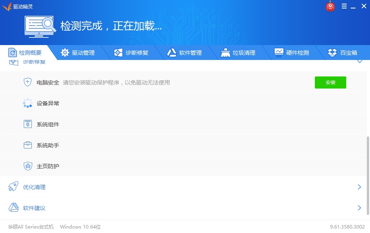Click the 设备异常 loading spinner icon

27,103
